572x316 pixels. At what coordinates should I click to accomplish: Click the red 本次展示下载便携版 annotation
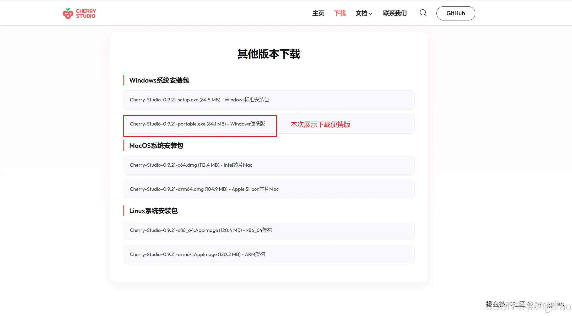pos(320,124)
